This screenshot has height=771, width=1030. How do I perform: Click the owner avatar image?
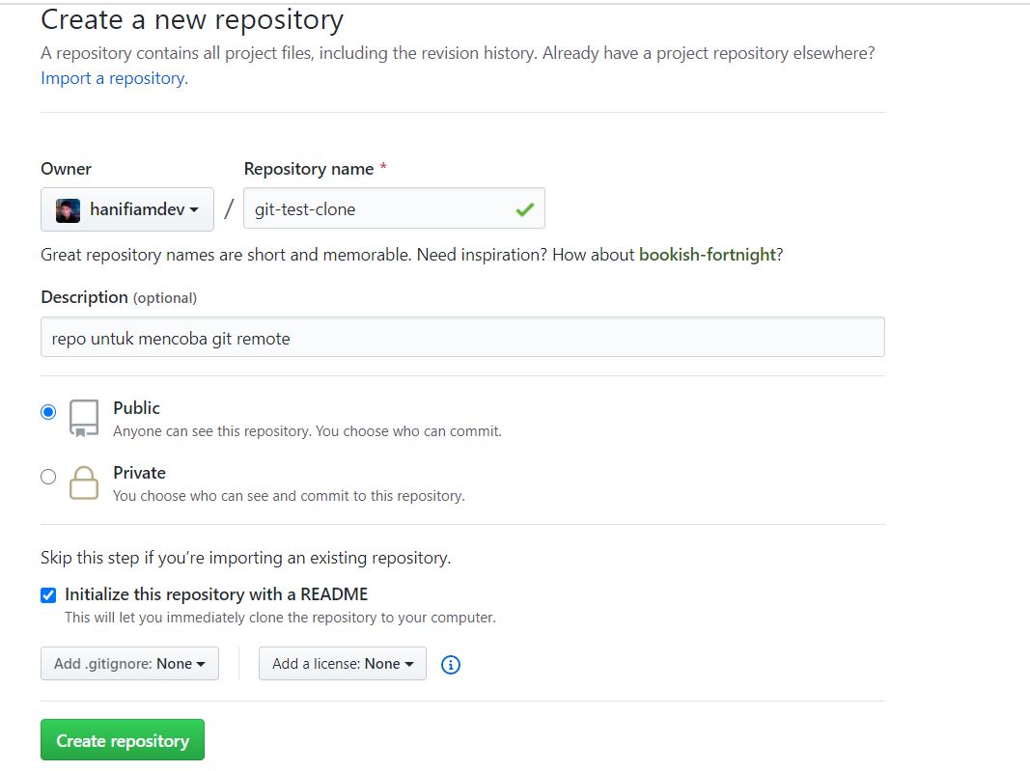tap(68, 210)
